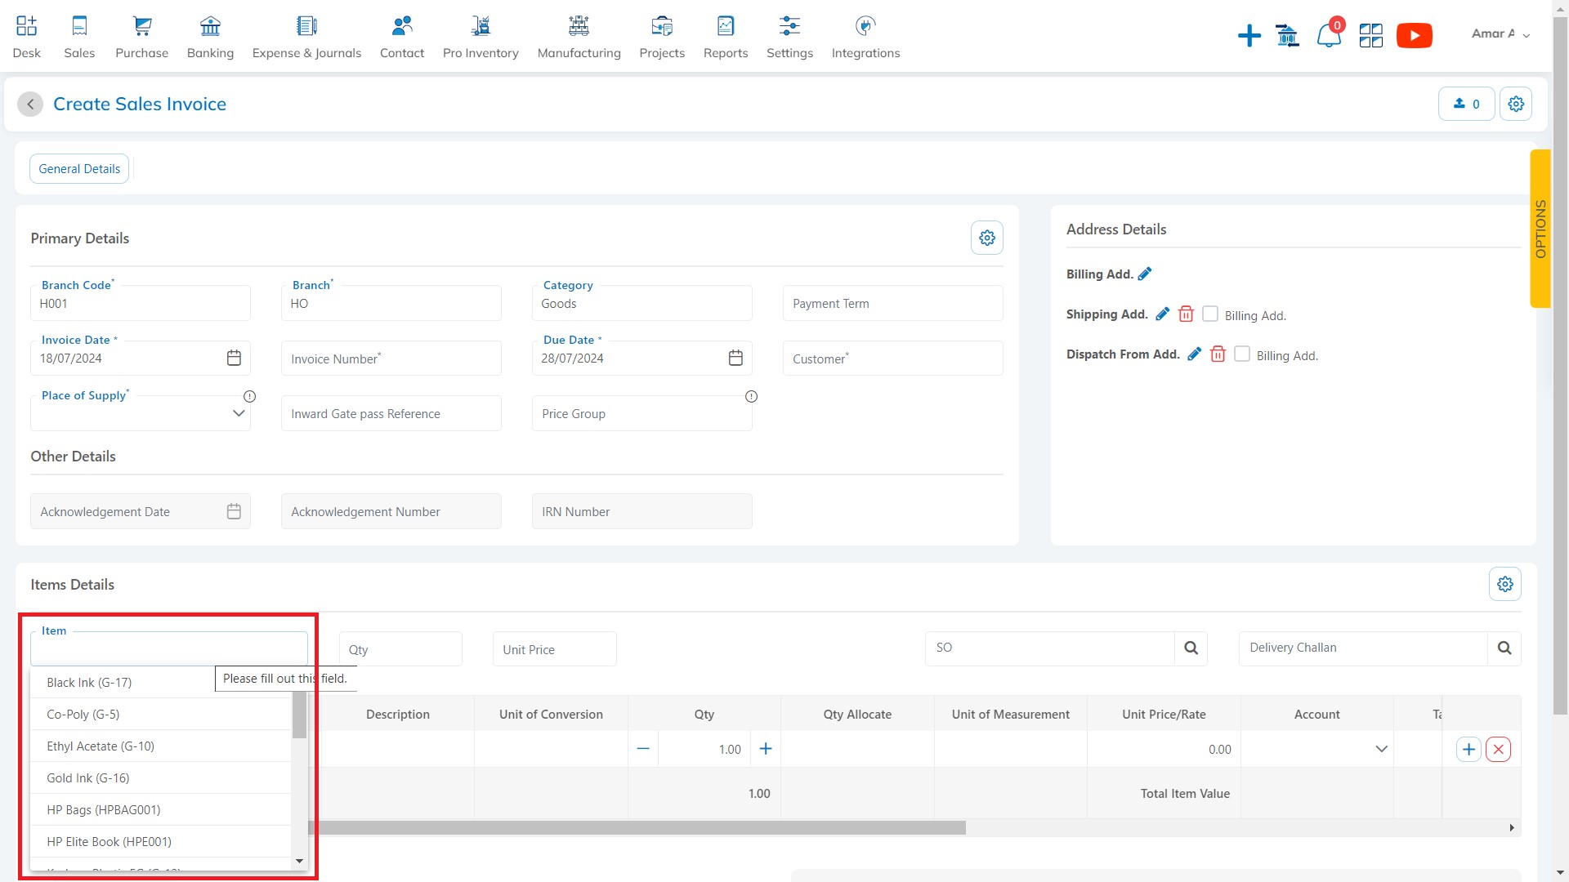Navigate to Reports module

723,36
